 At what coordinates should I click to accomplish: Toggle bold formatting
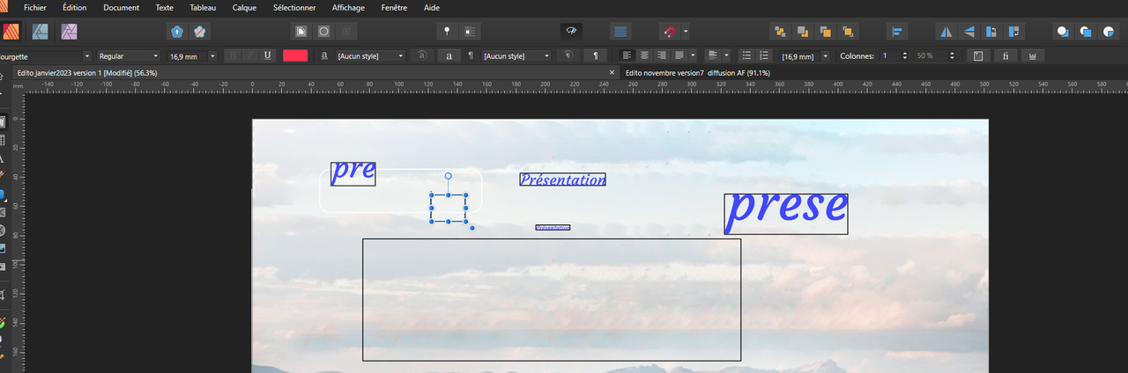pos(234,55)
